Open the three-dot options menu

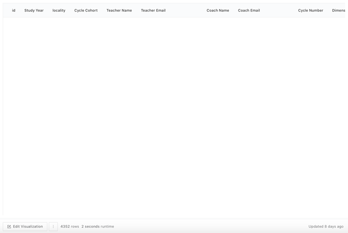coord(53,226)
